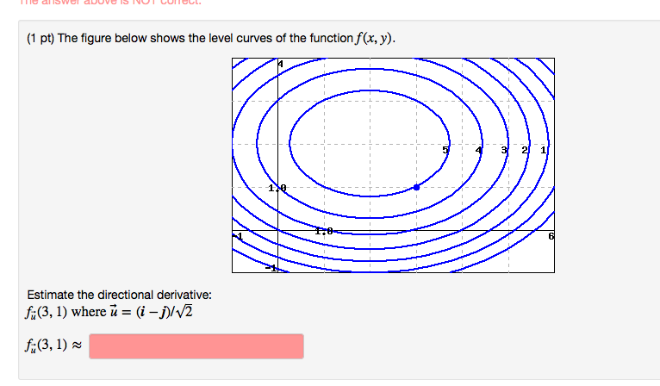Image resolution: width=660 pixels, height=386 pixels.
Task: Click the x-axis right end label 6
Action: pos(551,236)
